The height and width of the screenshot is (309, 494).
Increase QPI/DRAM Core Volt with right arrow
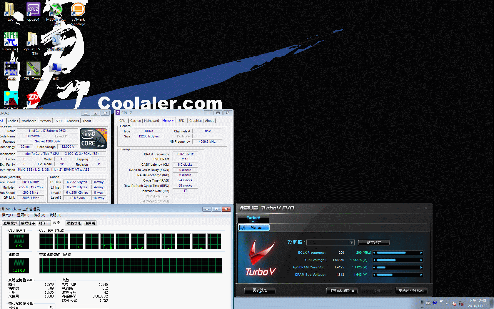point(421,268)
